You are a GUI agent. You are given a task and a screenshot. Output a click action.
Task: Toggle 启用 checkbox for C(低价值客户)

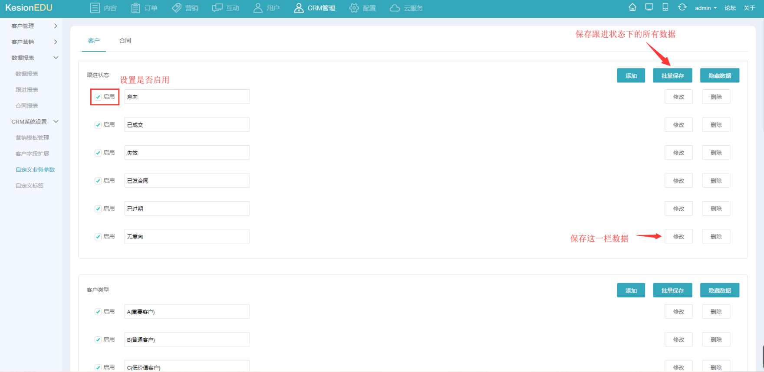tap(98, 368)
